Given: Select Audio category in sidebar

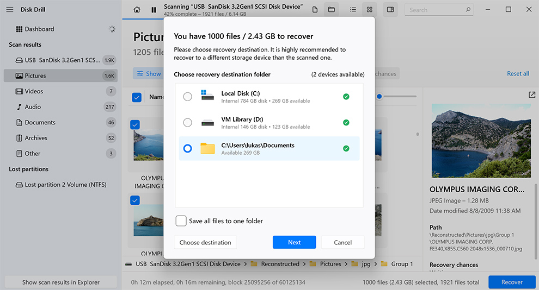Looking at the screenshot, I should 60,107.
